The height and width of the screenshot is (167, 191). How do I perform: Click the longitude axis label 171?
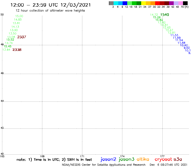pos(82,156)
